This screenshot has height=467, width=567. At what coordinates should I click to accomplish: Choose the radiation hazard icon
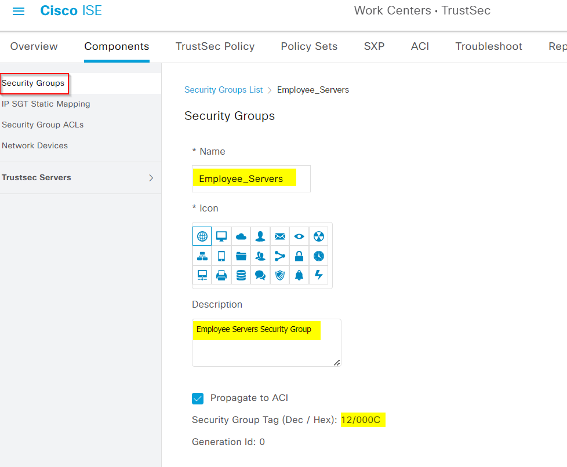point(319,236)
